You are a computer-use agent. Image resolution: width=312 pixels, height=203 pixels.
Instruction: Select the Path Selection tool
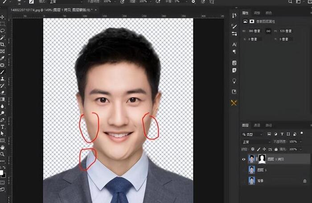click(x=2, y=134)
